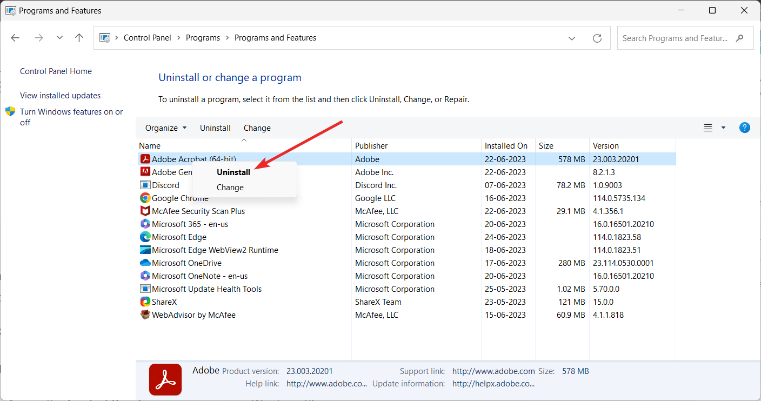
Task: Select the Microsoft Edge WebView2 Runtime entry
Action: [x=215, y=250]
